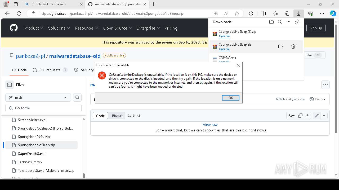Screen dimensions: 339x190
Task: Click the file tree scrollbar thumb
Action: [x=84, y=176]
